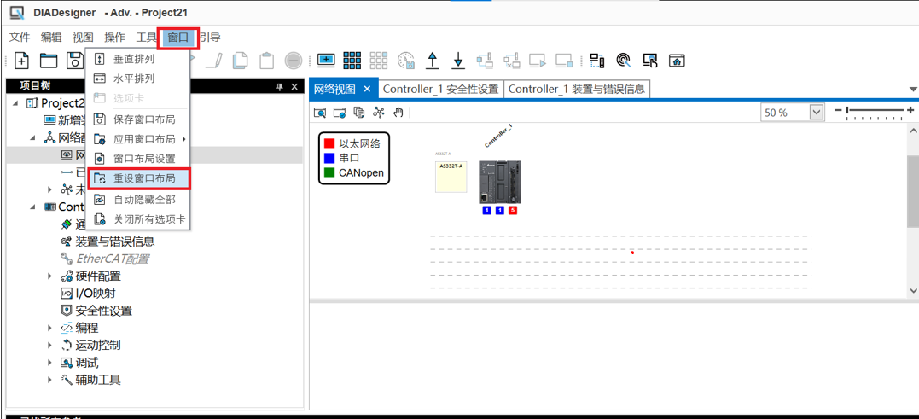This screenshot has width=919, height=419.
Task: Select 重设窗口布局 menu entry
Action: point(144,178)
